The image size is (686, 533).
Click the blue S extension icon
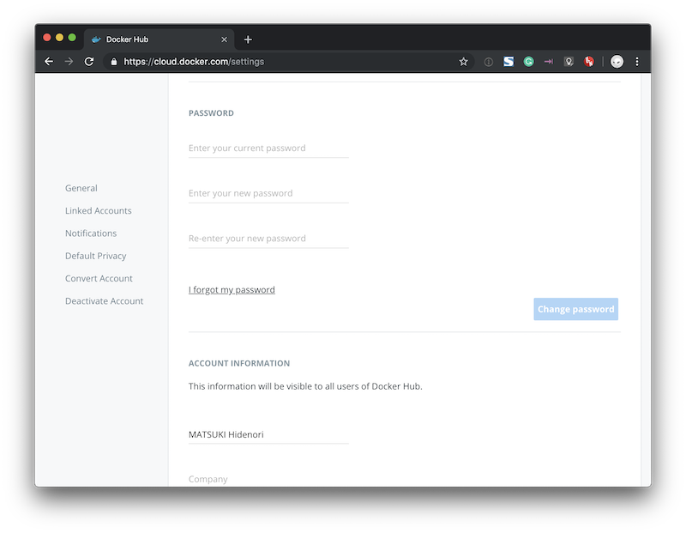pos(508,62)
